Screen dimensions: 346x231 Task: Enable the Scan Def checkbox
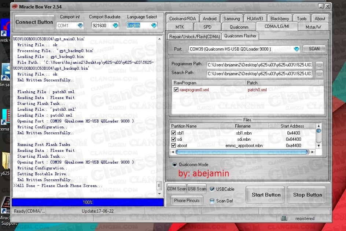[x=212, y=201]
